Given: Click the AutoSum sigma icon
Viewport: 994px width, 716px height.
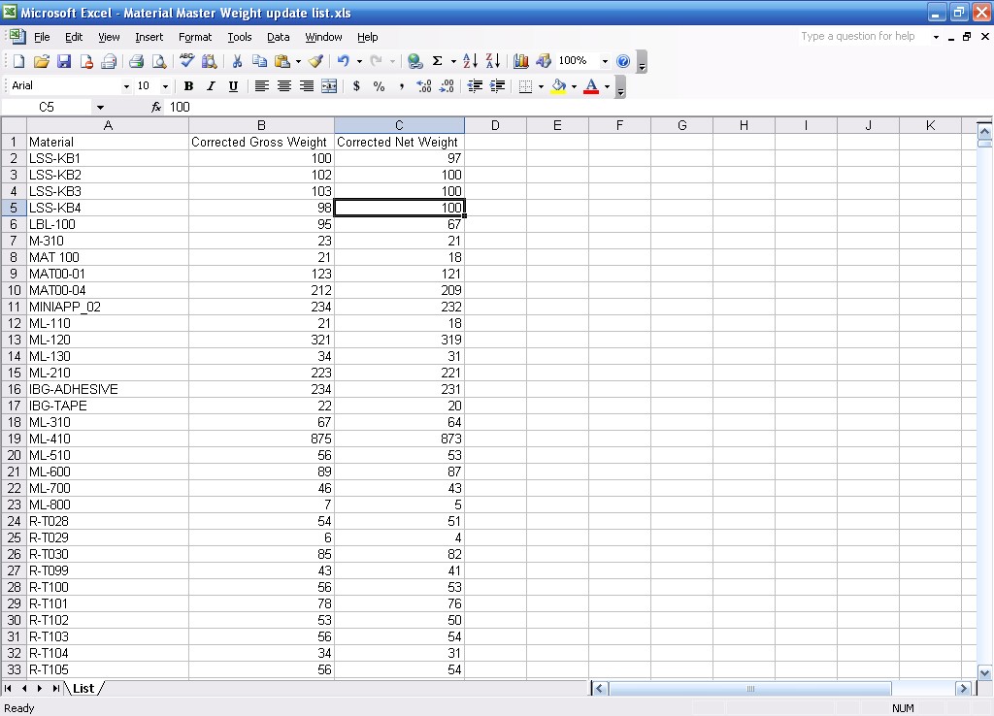Looking at the screenshot, I should tap(437, 61).
